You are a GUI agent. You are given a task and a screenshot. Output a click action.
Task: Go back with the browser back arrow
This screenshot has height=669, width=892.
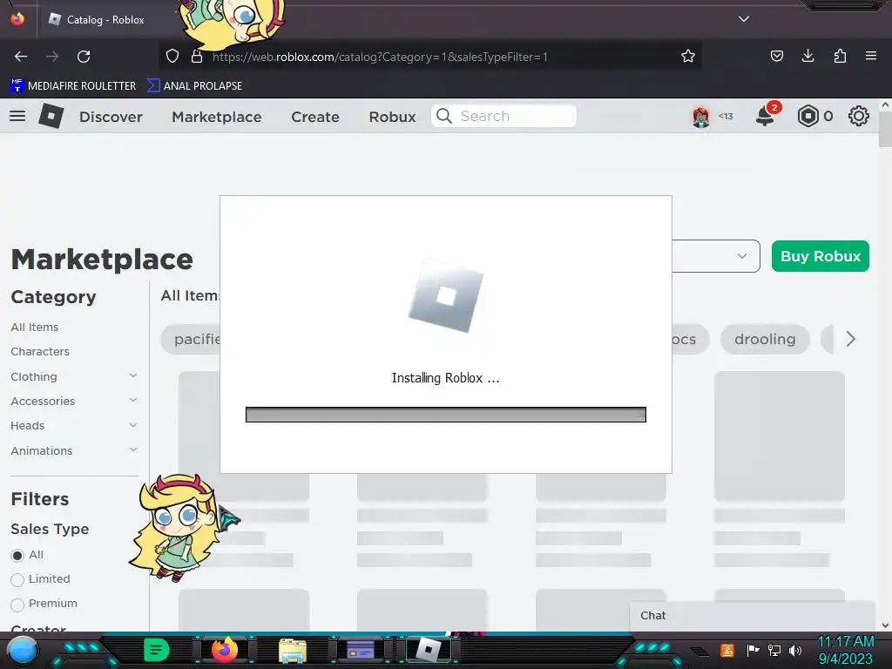click(21, 57)
